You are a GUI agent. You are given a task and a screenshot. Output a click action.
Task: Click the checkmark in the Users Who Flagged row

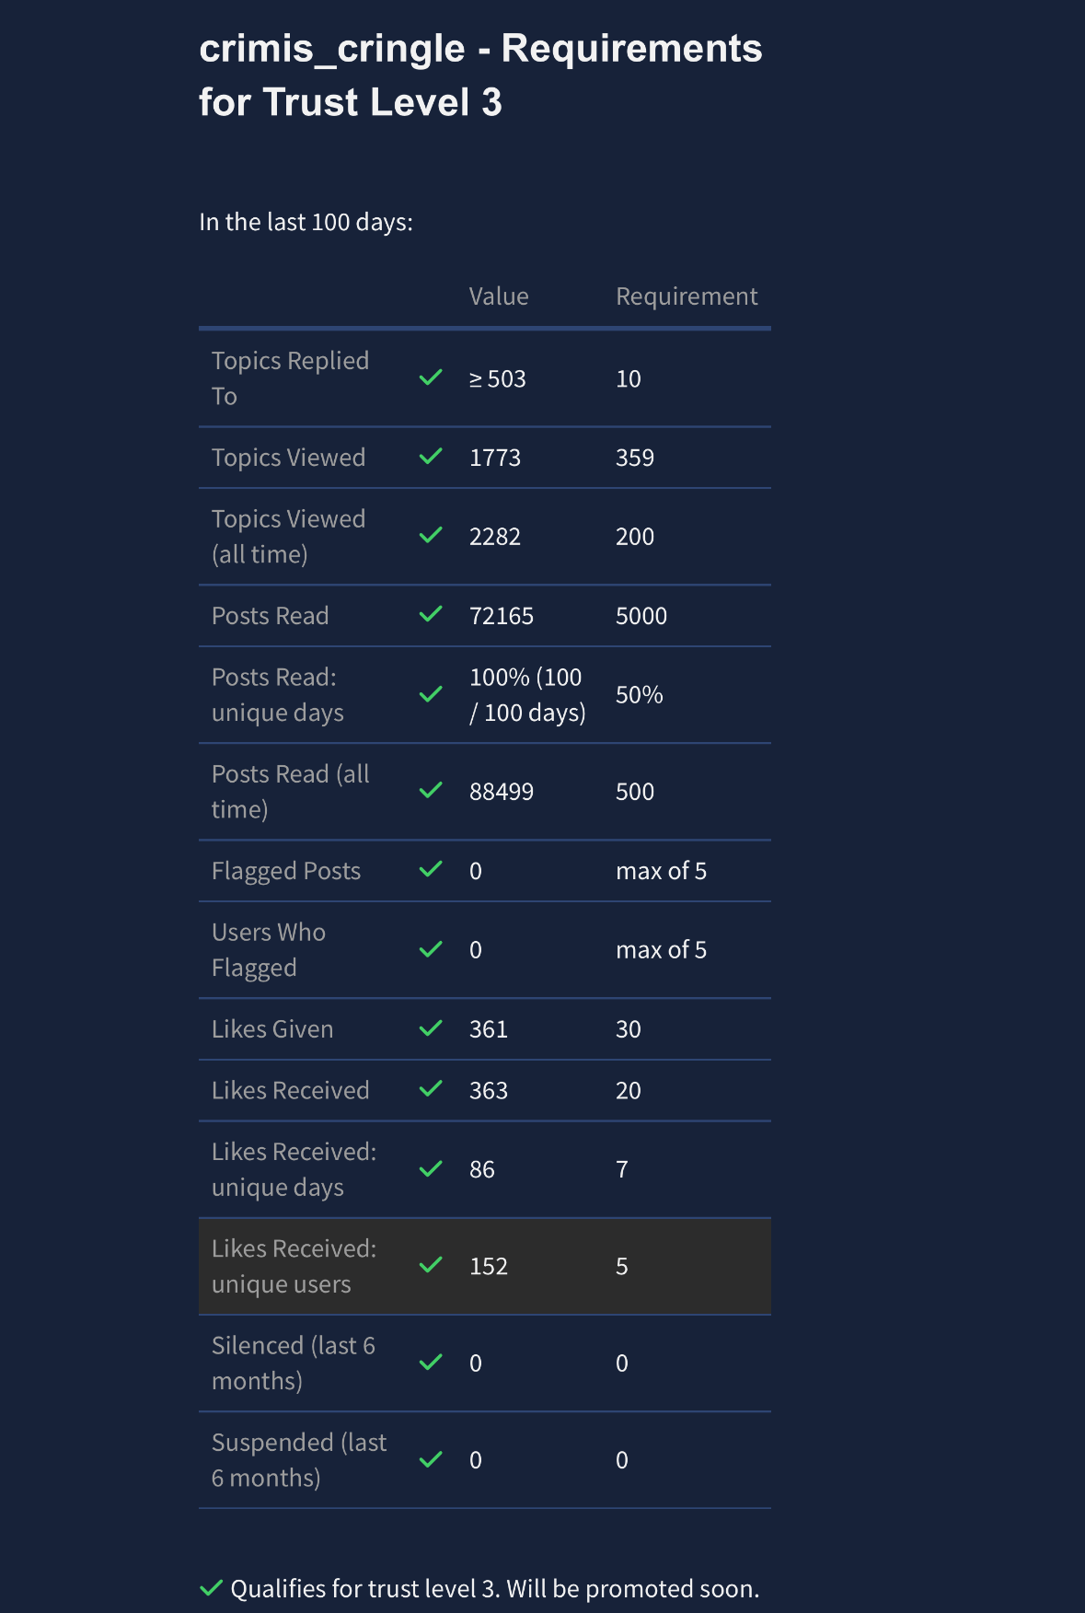coord(431,949)
